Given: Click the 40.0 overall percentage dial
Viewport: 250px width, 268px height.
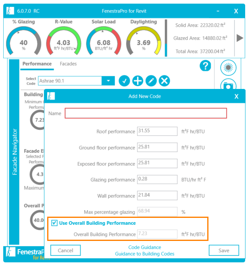Looking at the screenshot, I should pyautogui.click(x=37, y=220).
